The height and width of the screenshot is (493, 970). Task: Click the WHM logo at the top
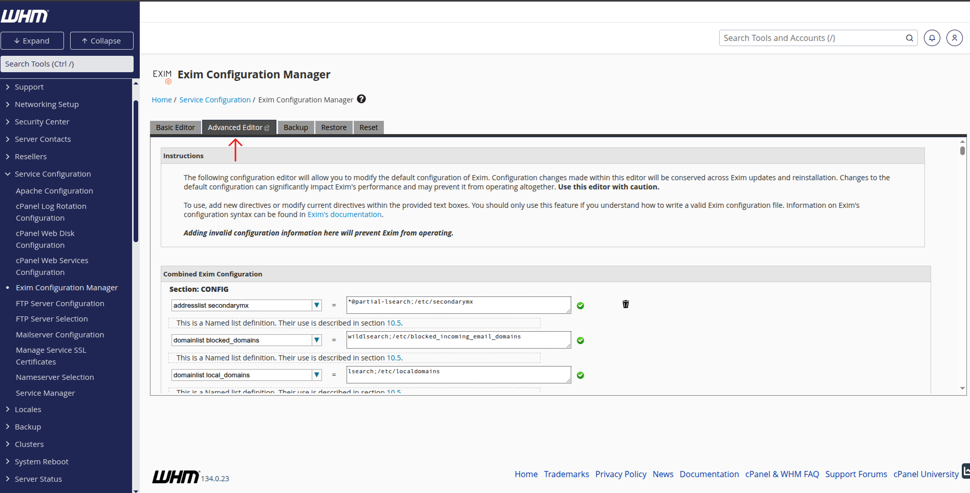coord(25,16)
